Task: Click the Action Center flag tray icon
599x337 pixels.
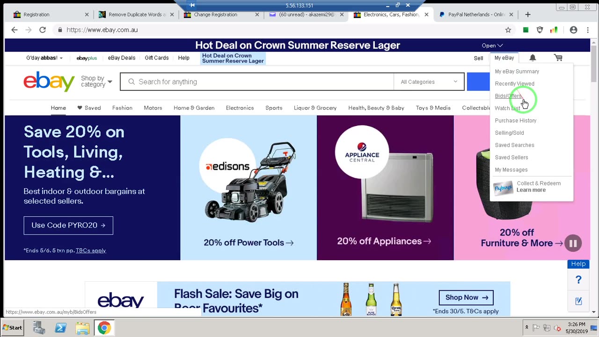Action: point(536,328)
